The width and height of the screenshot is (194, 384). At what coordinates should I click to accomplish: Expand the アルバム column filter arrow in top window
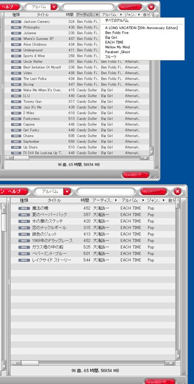(120, 15)
